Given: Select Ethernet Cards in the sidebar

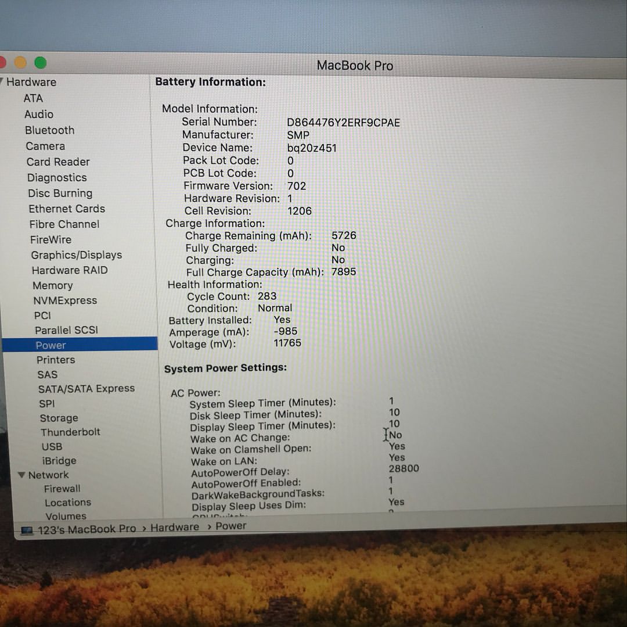Looking at the screenshot, I should point(67,209).
